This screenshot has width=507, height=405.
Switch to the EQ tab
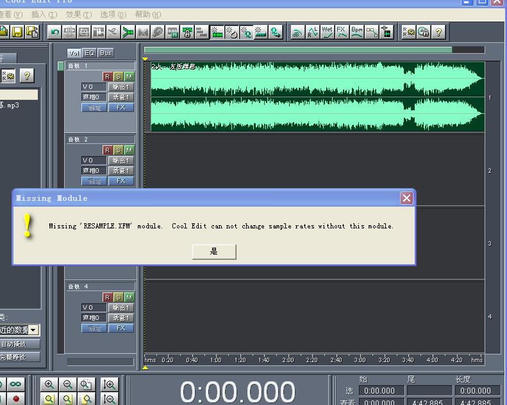89,52
